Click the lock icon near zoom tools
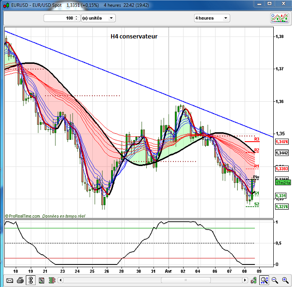This screenshot has height=287, width=292. [x=254, y=280]
